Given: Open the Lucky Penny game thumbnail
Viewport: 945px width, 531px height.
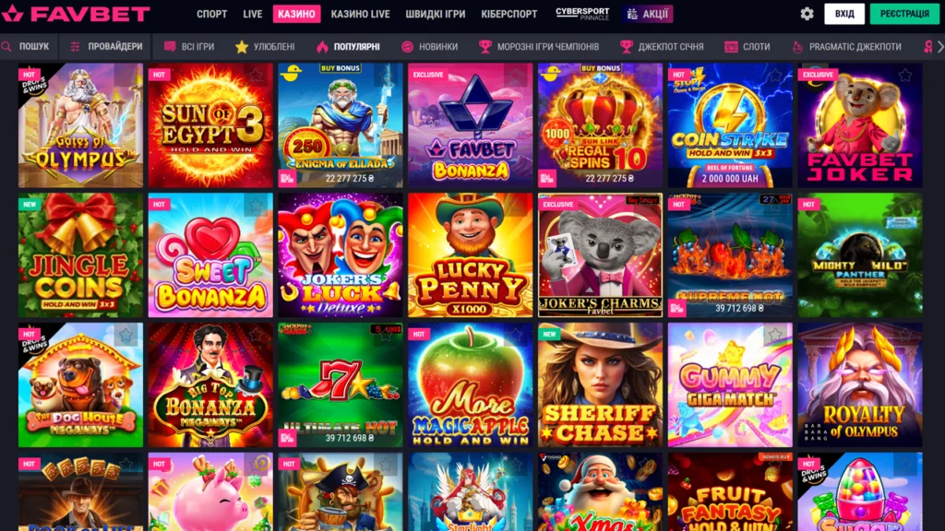Looking at the screenshot, I should pos(470,255).
